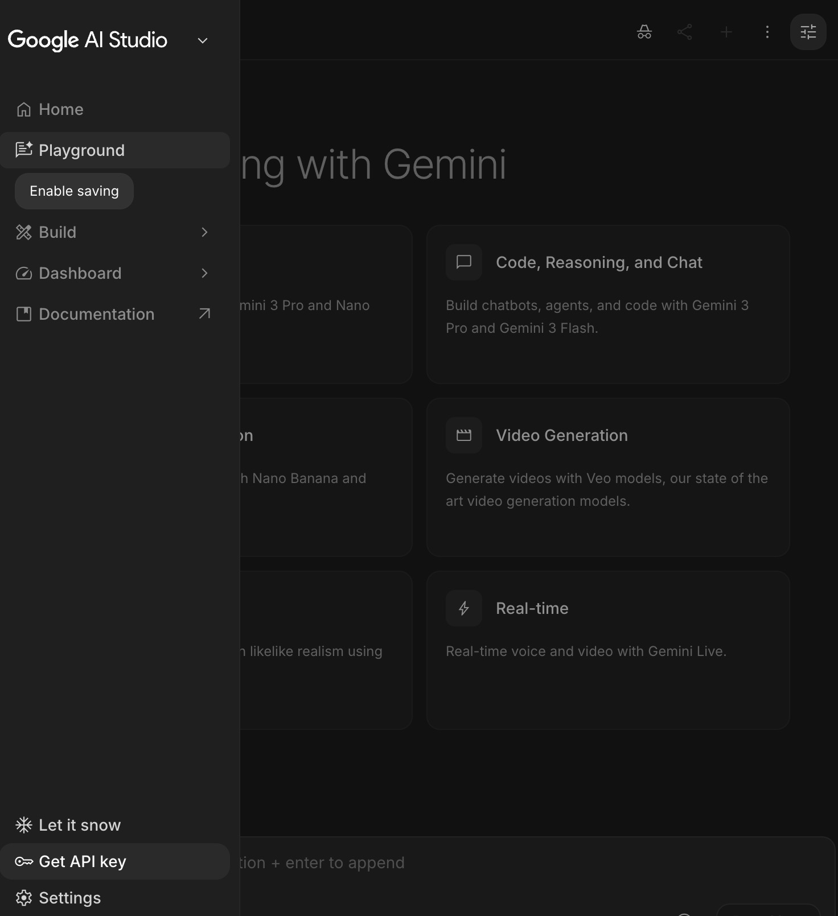Click the incognito temporary chat icon

[x=644, y=32]
